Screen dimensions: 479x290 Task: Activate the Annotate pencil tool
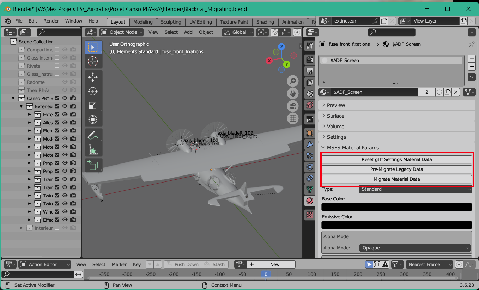(x=93, y=135)
